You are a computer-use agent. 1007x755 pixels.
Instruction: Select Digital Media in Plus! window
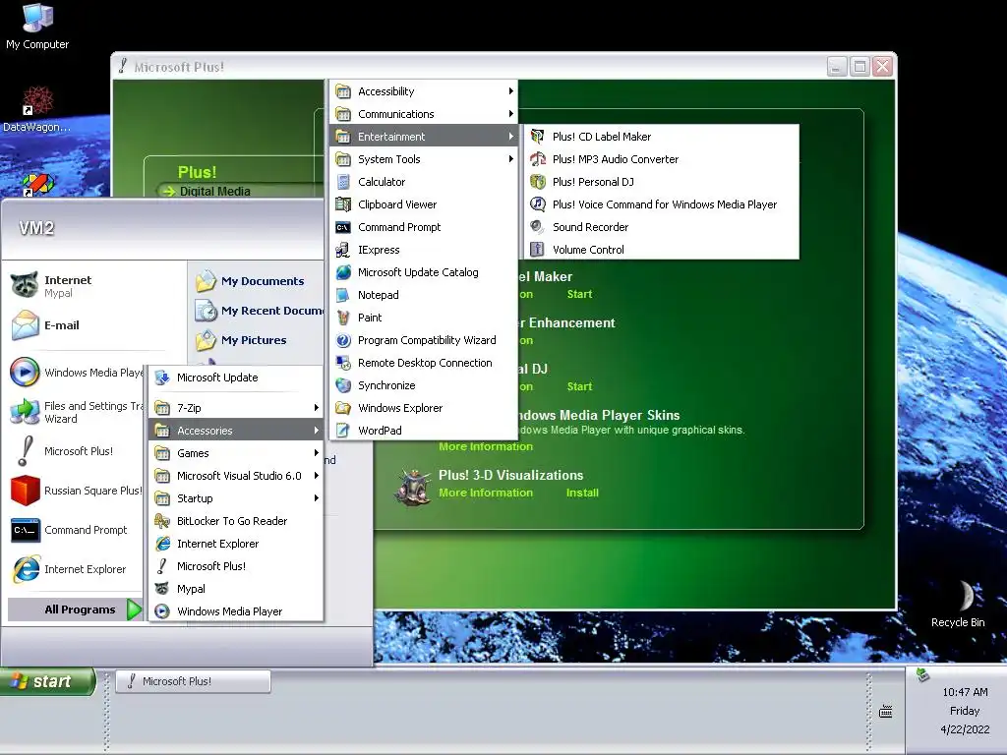coord(214,192)
